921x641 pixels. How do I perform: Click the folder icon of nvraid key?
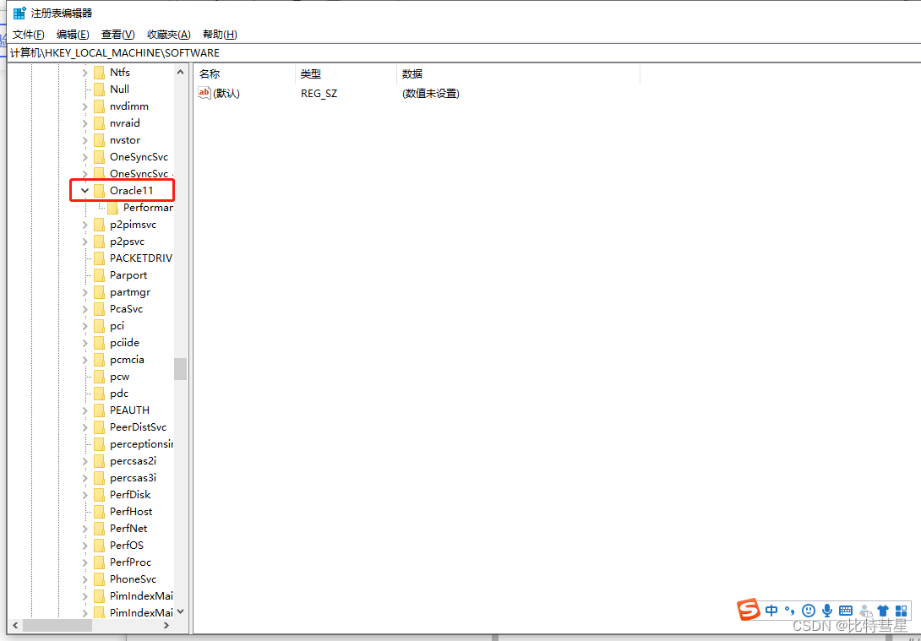click(99, 123)
